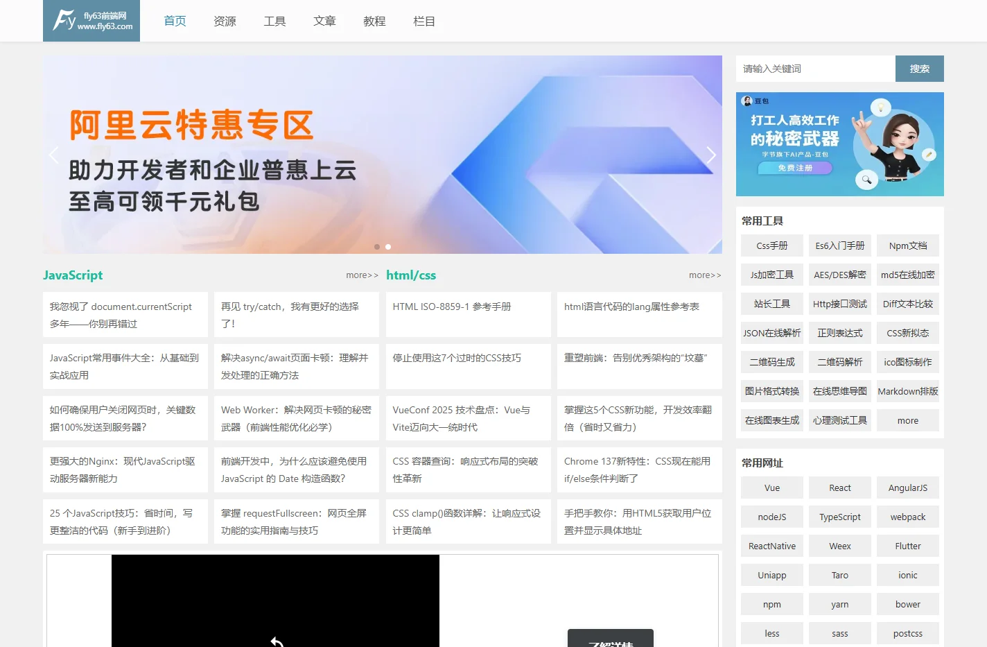Open article about Date 构造函数

coord(297,469)
